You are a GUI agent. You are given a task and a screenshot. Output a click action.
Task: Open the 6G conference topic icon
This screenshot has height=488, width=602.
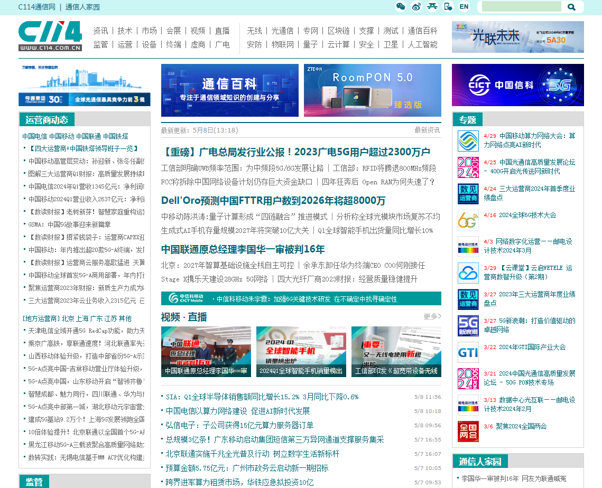[x=468, y=220]
